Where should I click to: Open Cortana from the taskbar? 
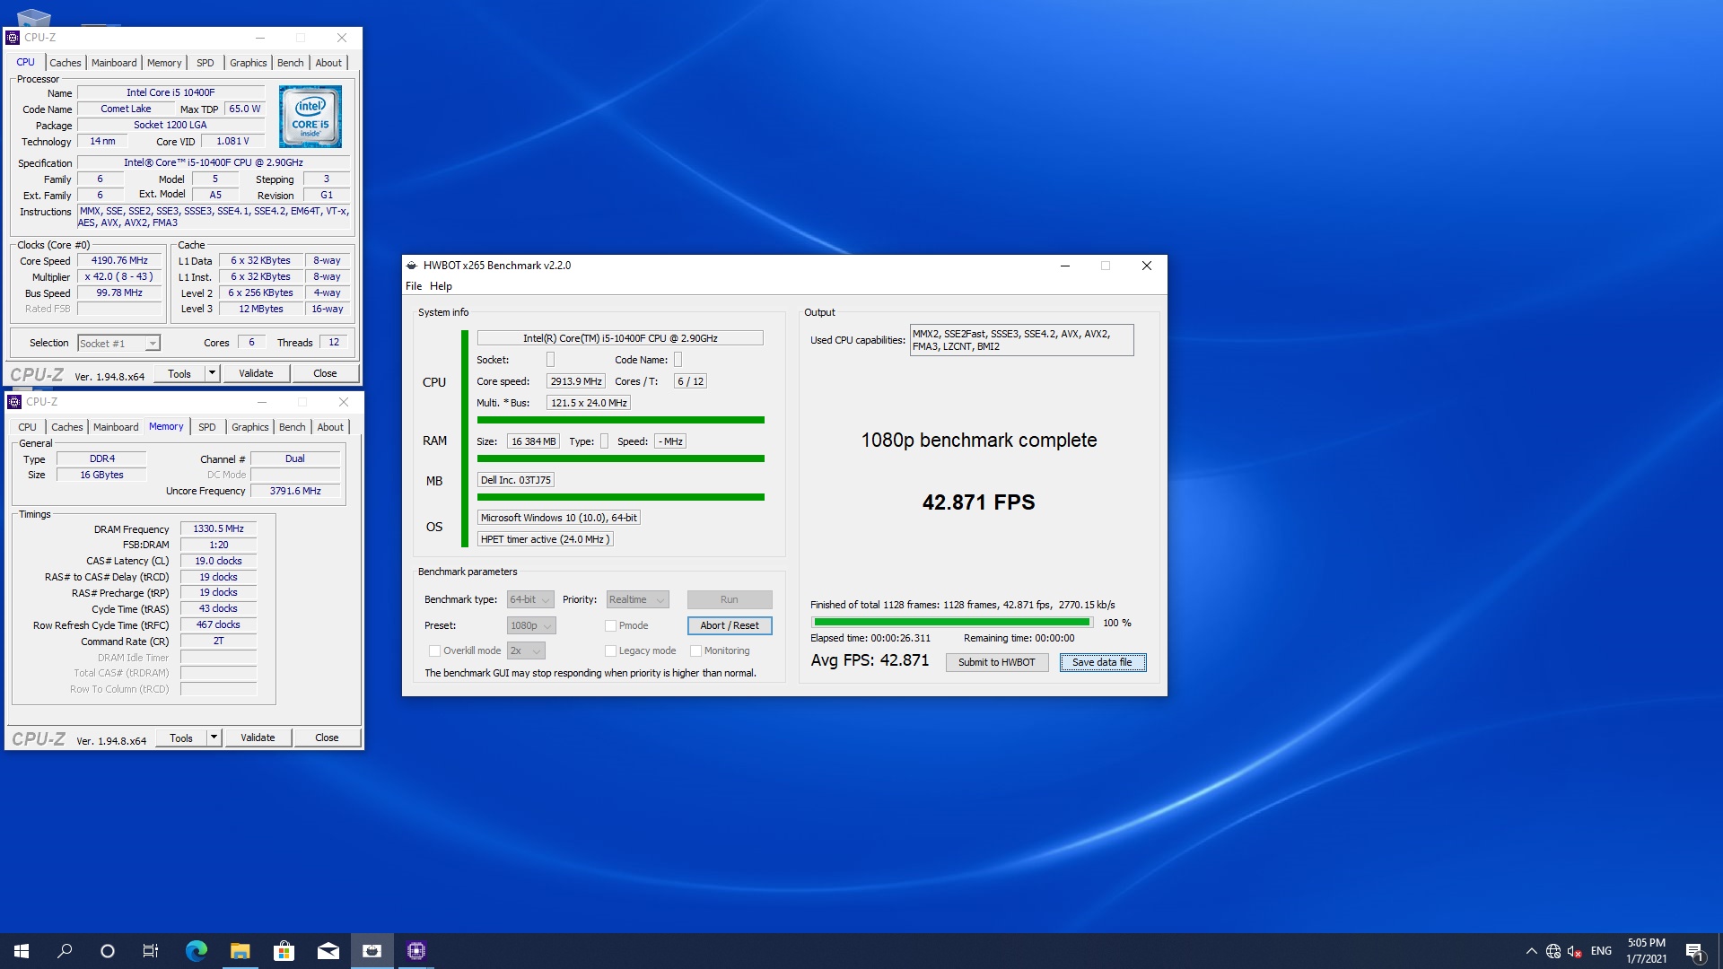coord(108,951)
